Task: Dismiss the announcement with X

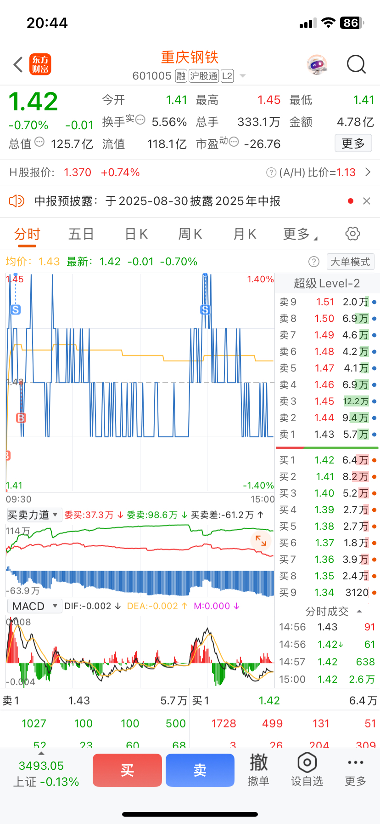Action: [x=367, y=201]
